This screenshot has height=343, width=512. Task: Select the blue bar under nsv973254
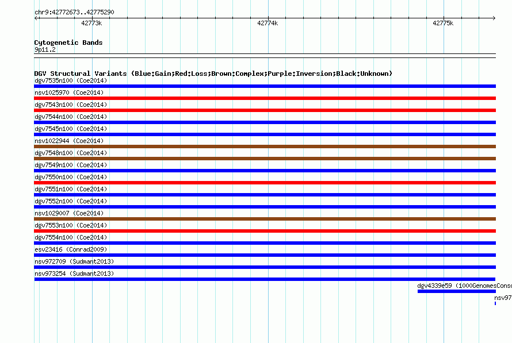pos(265,279)
